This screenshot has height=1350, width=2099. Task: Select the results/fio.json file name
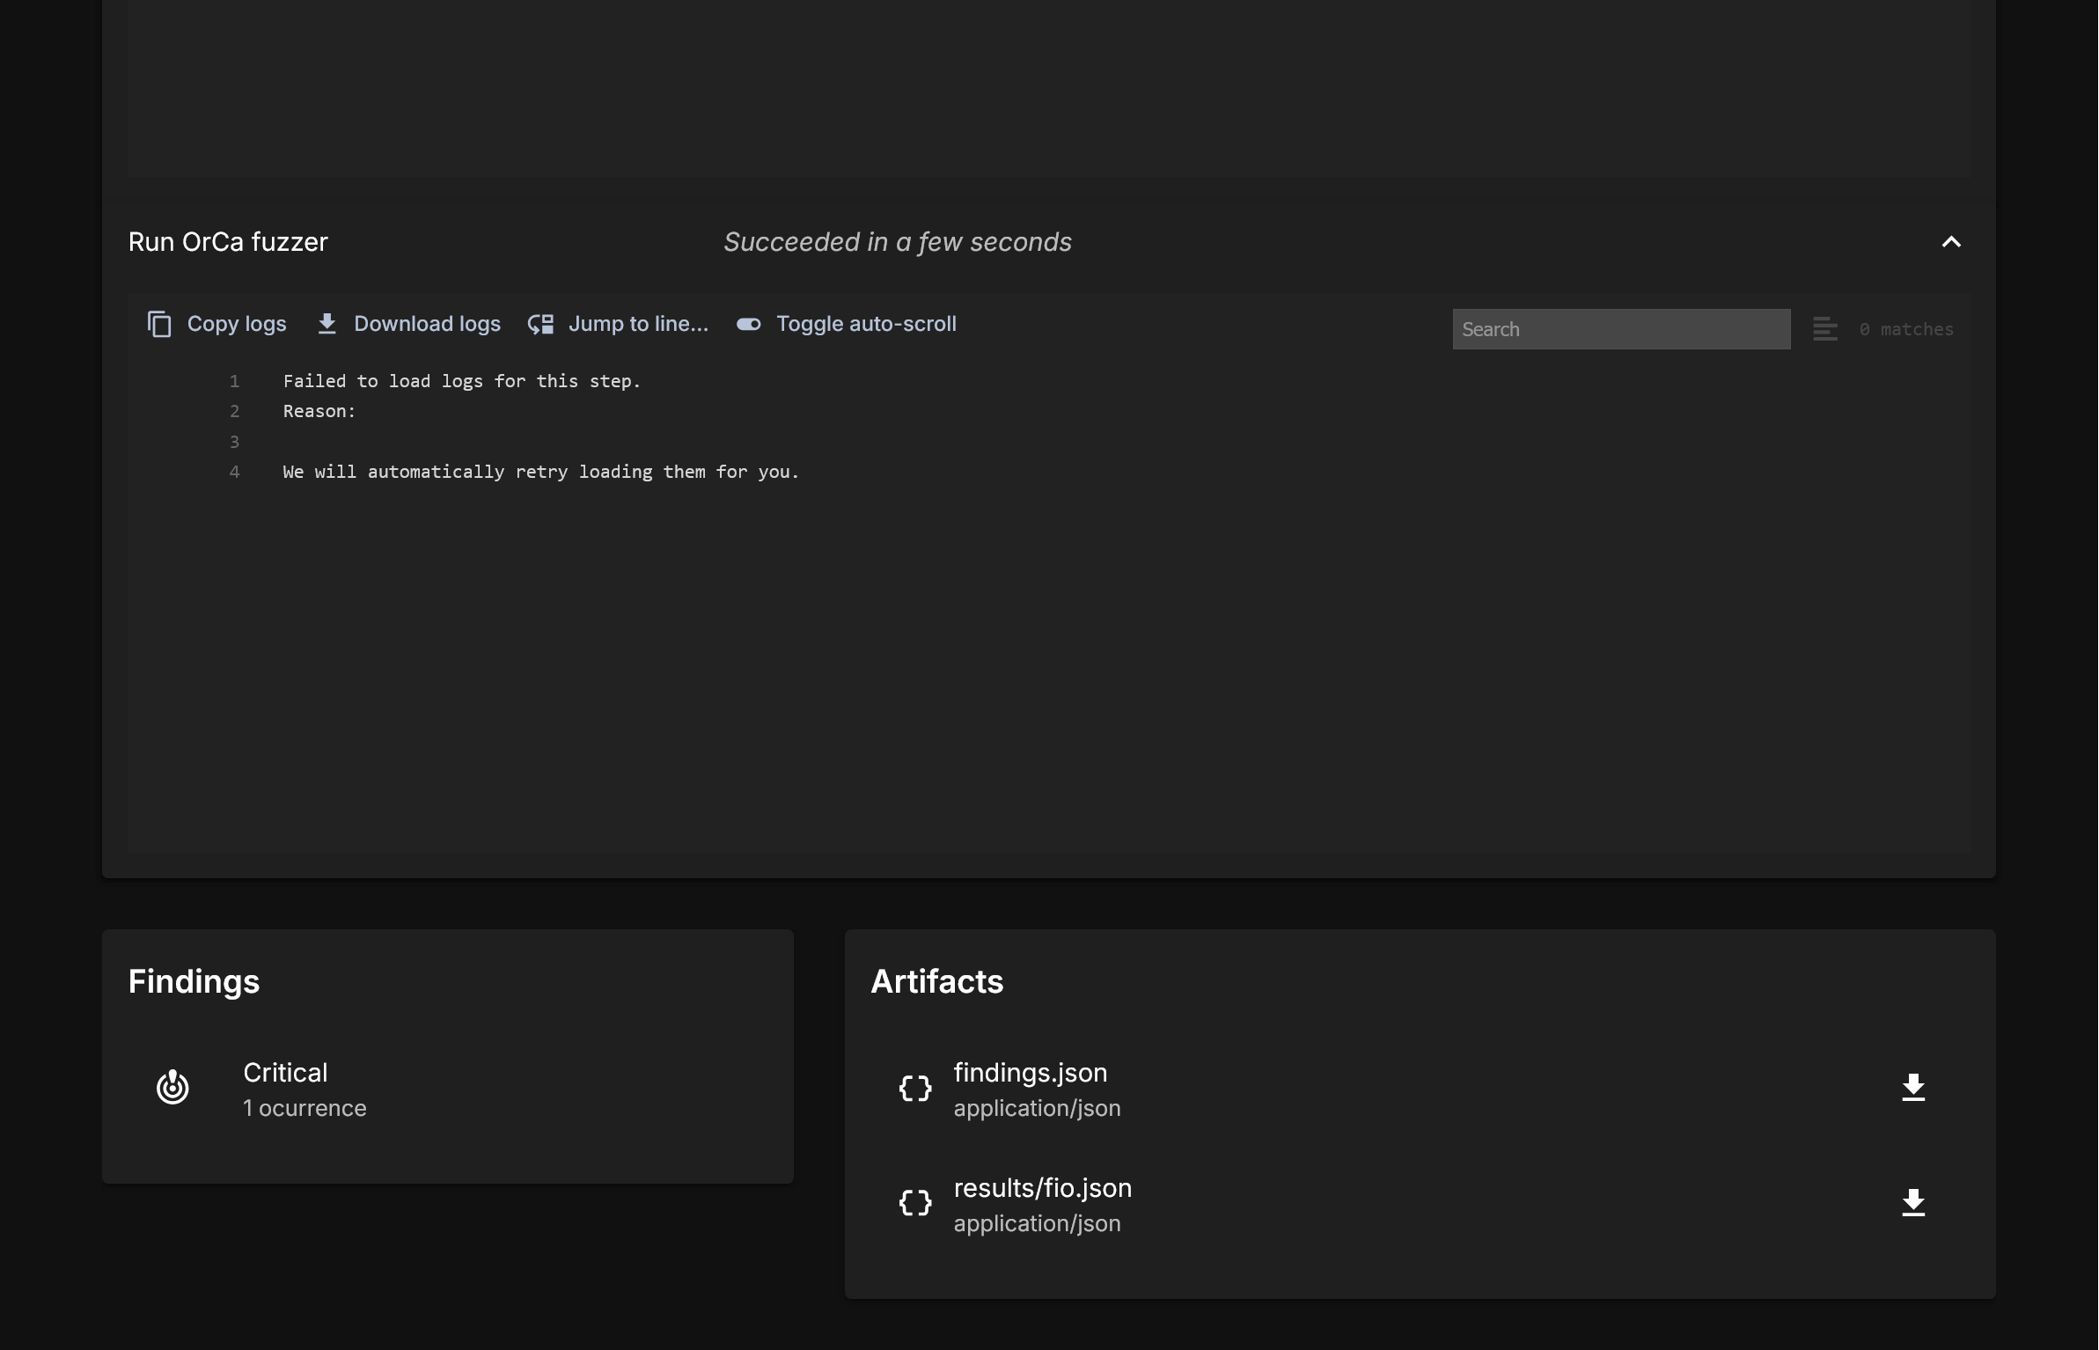1043,1188
